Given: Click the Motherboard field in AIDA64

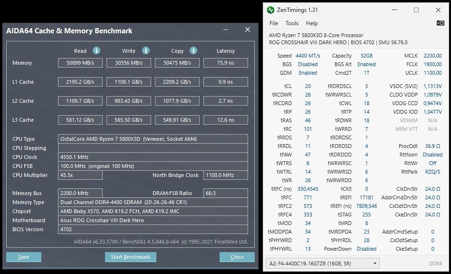Looking at the screenshot, I should coord(153,220).
